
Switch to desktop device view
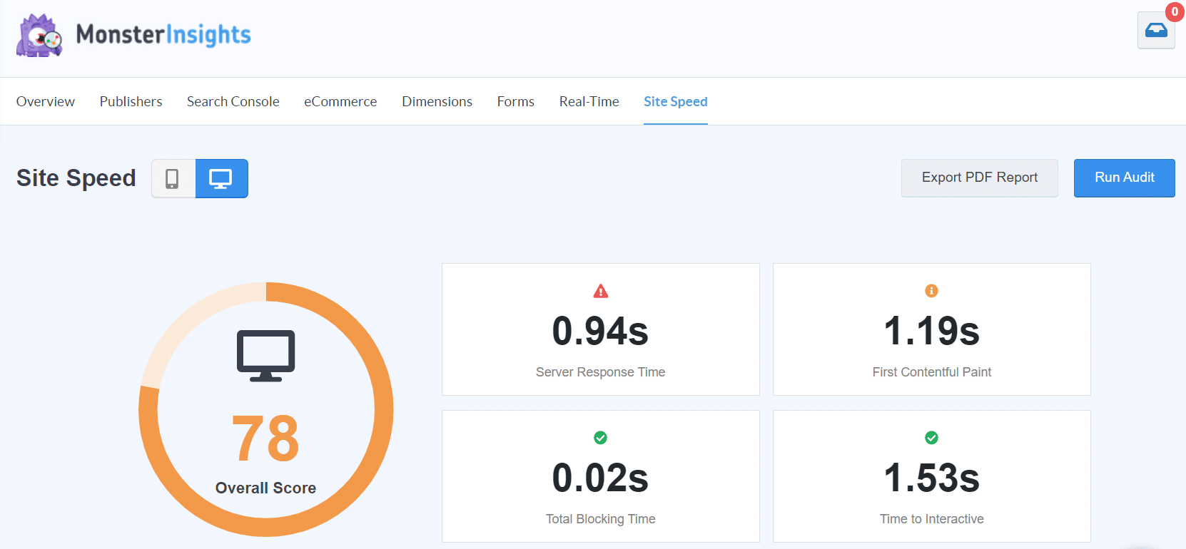(x=221, y=178)
